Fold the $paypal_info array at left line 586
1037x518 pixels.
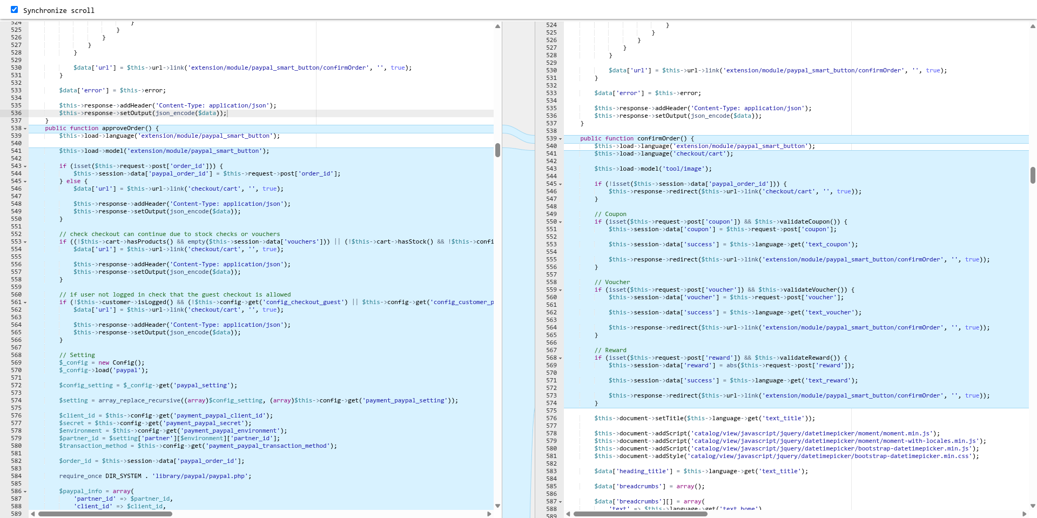25,492
